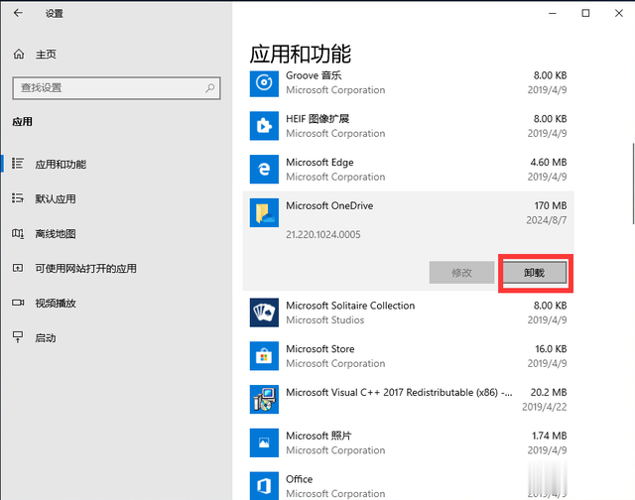Click the Microsoft Store bag icon

tap(264, 356)
